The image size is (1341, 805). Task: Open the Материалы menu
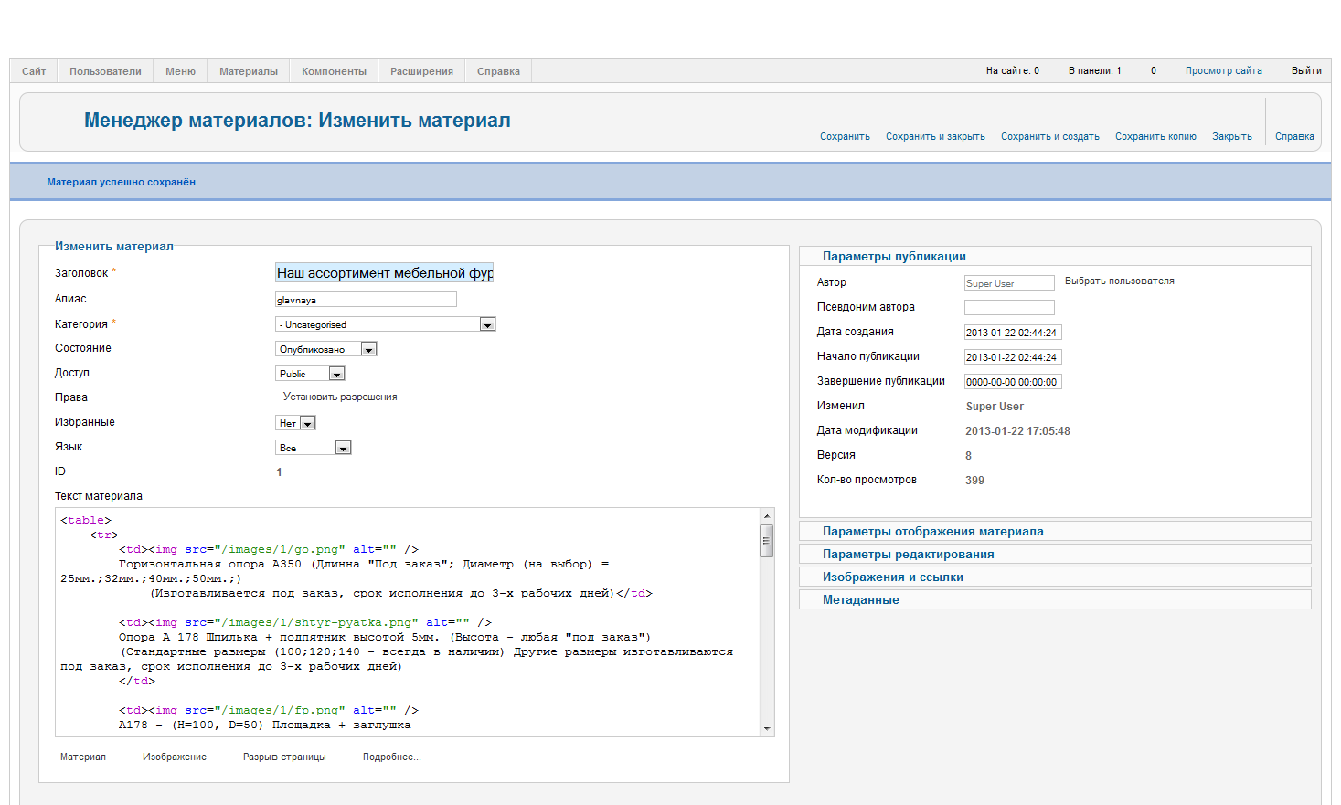click(248, 71)
